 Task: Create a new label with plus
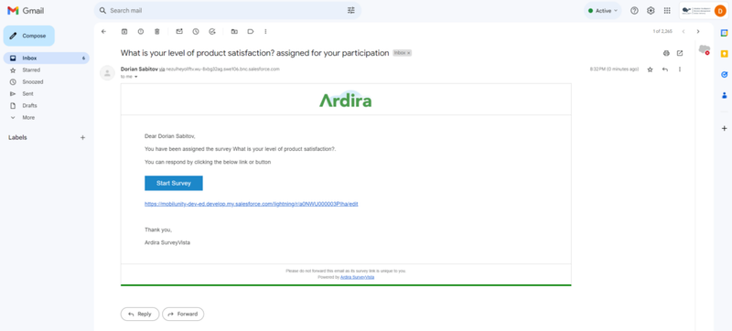point(82,137)
